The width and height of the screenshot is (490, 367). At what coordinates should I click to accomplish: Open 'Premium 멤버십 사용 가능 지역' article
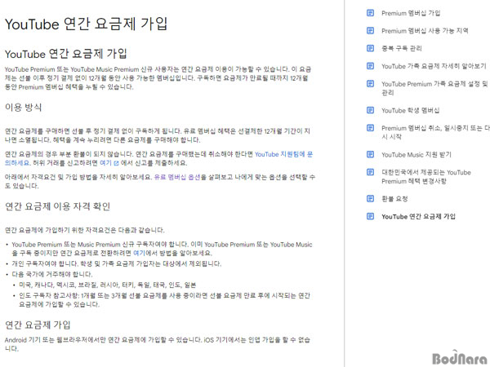pyautogui.click(x=425, y=31)
